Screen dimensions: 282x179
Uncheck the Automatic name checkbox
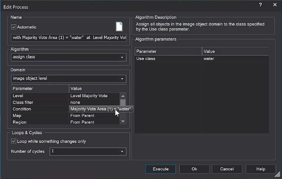[14, 27]
